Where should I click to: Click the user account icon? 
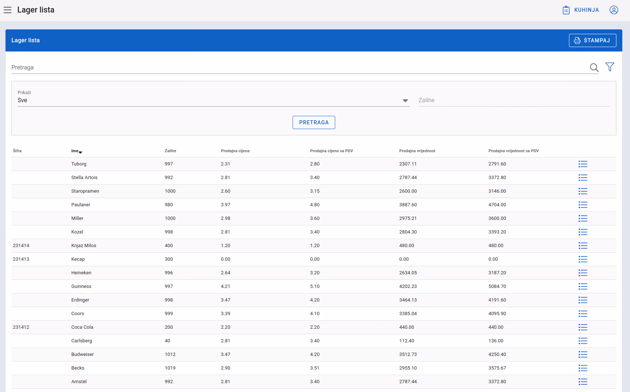coord(614,10)
